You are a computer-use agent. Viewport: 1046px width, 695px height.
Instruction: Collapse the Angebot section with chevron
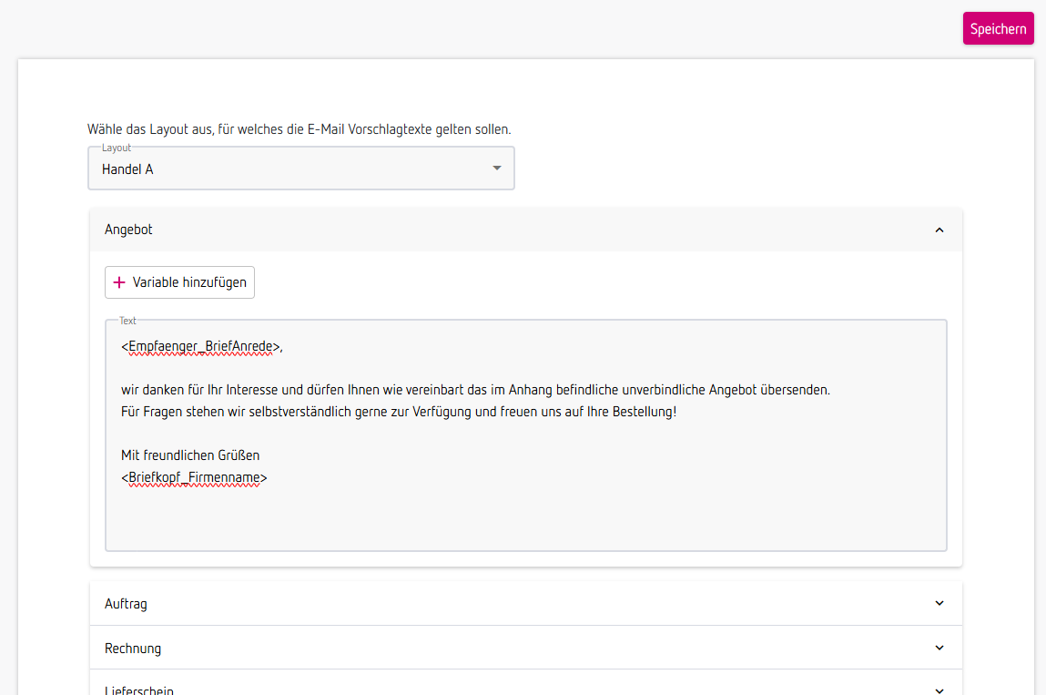pyautogui.click(x=939, y=230)
